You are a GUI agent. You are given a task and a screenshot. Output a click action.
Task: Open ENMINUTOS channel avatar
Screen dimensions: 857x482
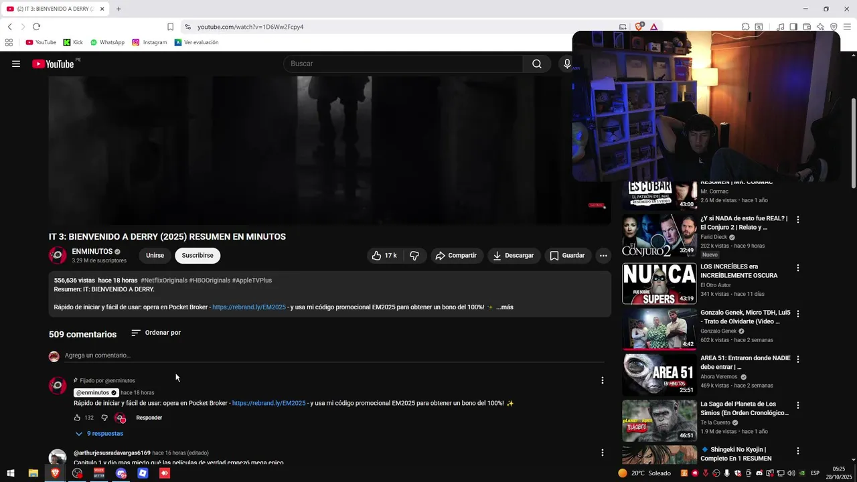58,256
